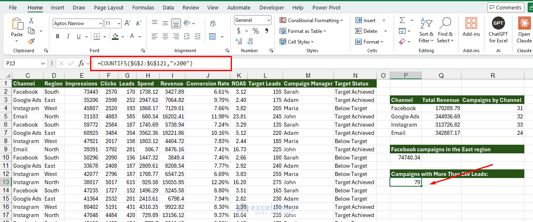Toggle Bold formatting

tap(58, 36)
